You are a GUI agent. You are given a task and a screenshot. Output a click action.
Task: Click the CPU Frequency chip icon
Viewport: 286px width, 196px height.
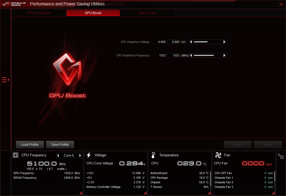15,155
